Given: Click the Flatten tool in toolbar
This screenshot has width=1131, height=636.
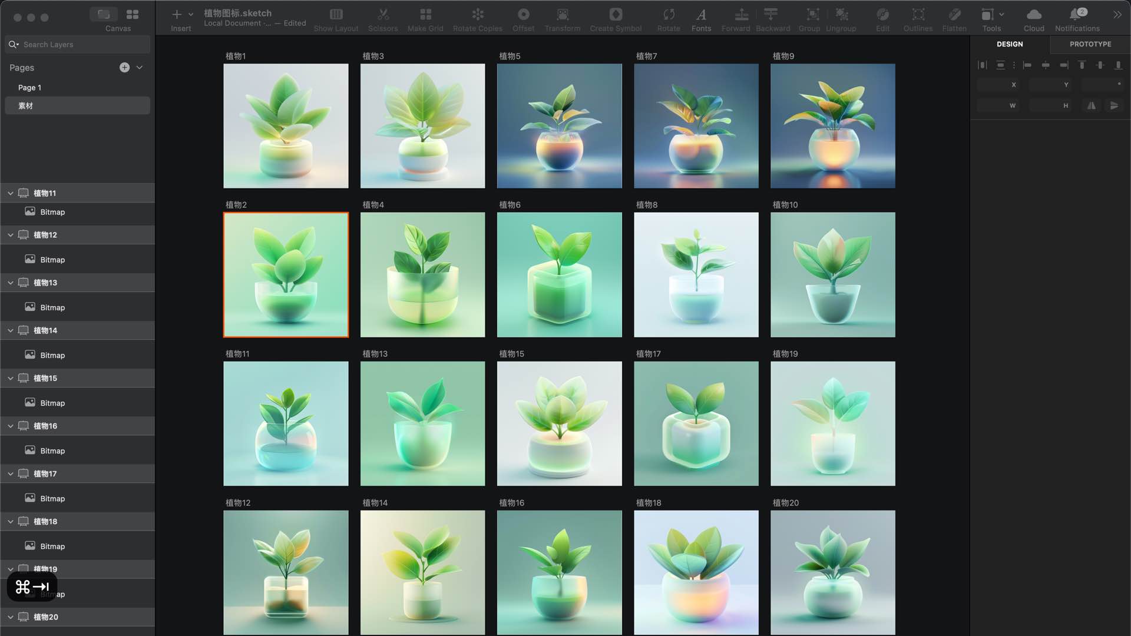Looking at the screenshot, I should tap(954, 19).
